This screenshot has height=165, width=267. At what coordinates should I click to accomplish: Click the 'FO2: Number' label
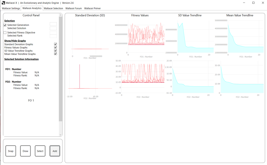[13, 82]
